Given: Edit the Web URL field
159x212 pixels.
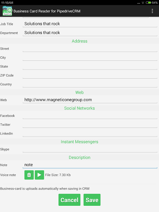Looking at the screenshot, I should tap(90, 100).
